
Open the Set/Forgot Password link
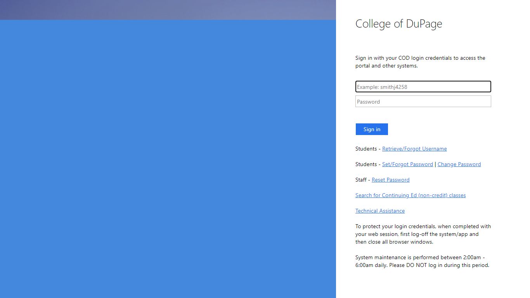tap(407, 164)
